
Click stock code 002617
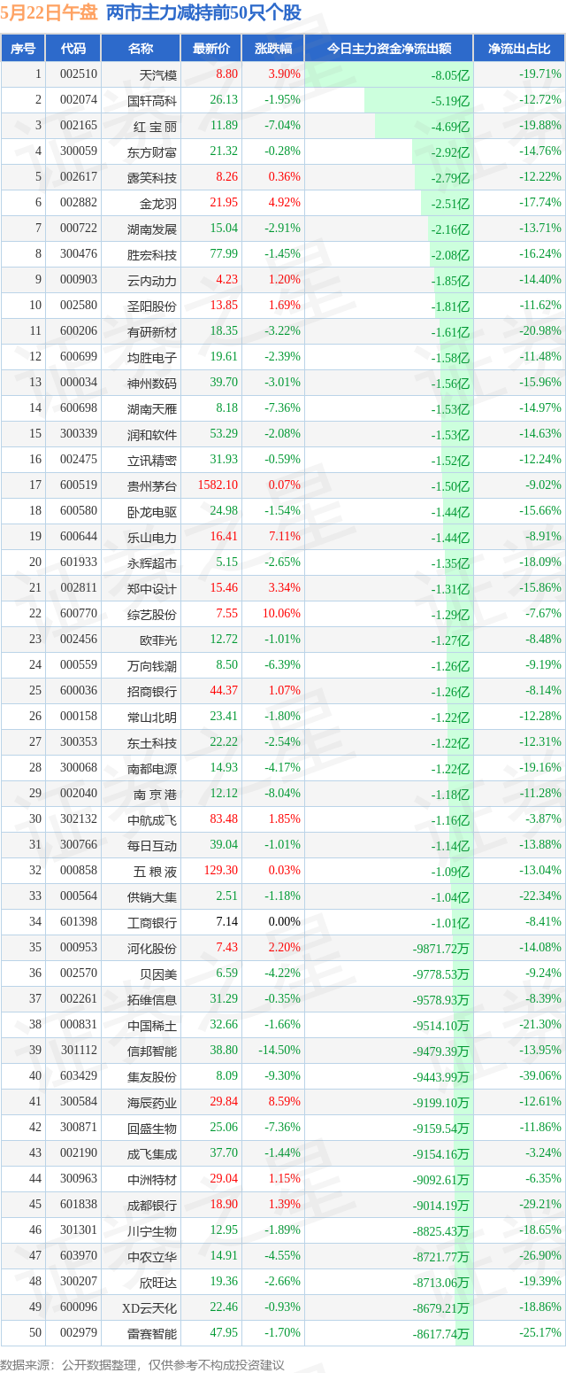tap(79, 177)
